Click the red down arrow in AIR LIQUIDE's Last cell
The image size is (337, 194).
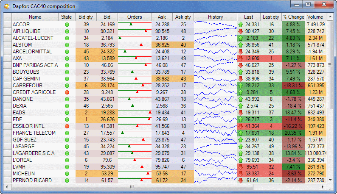[x=241, y=31]
